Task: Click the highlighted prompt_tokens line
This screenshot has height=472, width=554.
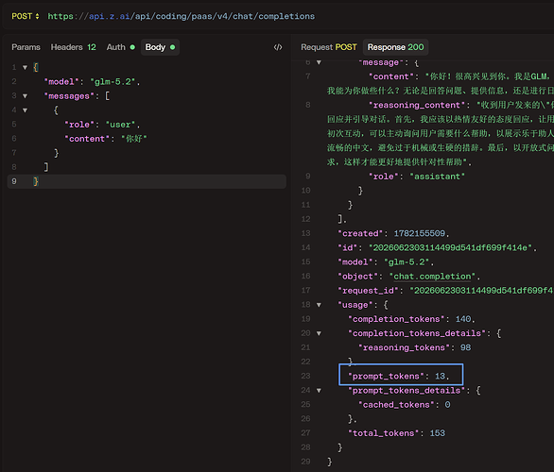Action: coord(401,375)
